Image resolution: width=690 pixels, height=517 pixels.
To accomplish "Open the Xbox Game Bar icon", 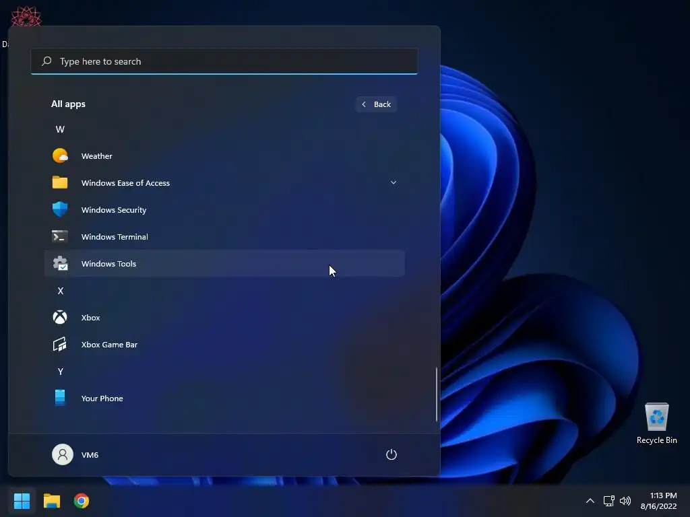I will (x=60, y=344).
